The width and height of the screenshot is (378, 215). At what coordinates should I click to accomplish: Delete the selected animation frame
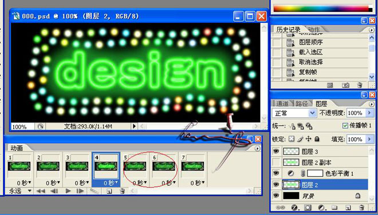click(x=122, y=191)
